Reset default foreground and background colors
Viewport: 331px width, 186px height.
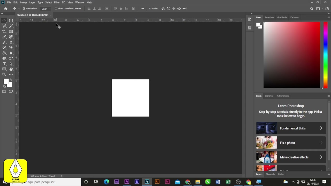point(4,86)
